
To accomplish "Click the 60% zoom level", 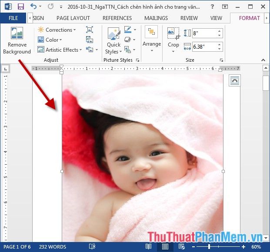I will pos(256,247).
